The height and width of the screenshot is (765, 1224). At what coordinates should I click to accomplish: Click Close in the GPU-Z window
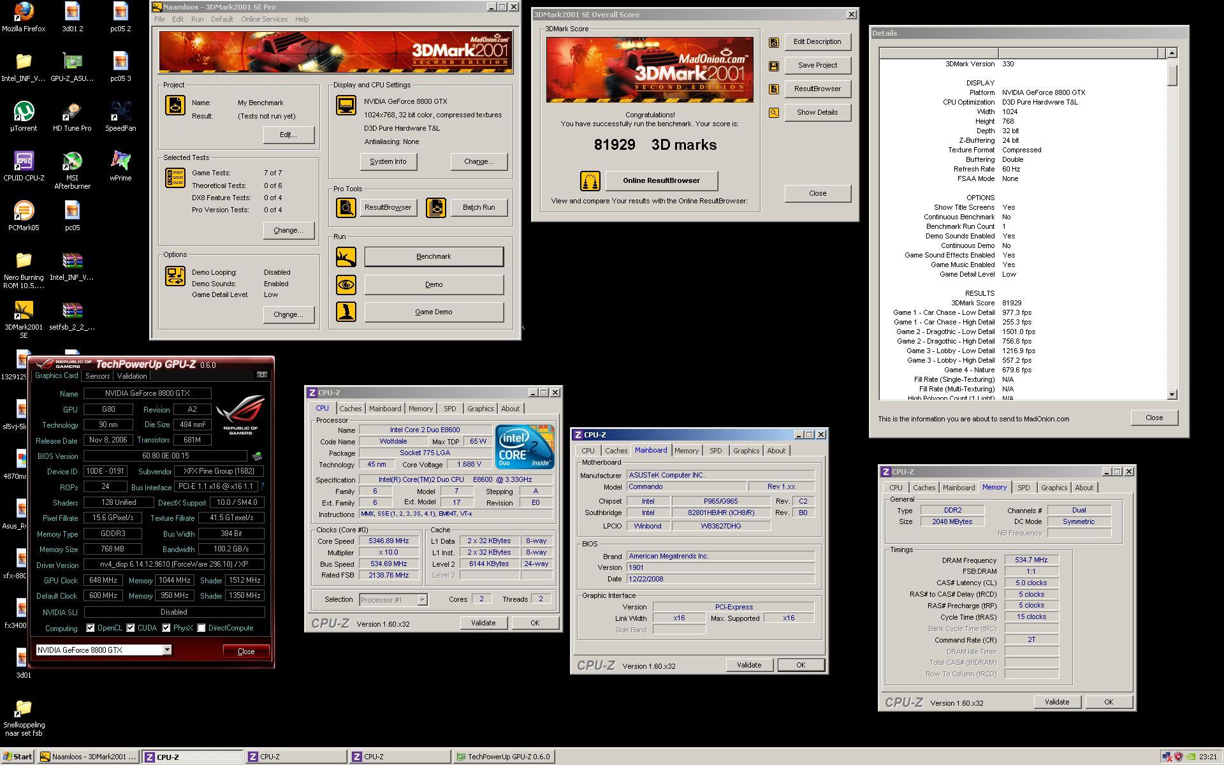246,651
